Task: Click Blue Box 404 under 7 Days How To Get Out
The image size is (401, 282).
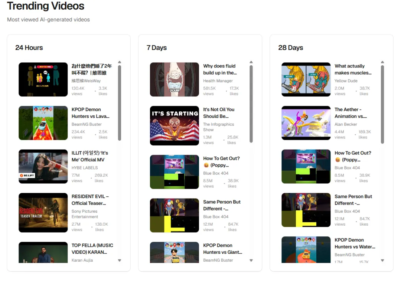Action: click(216, 173)
